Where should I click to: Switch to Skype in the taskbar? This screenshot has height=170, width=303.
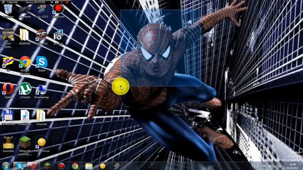point(20,166)
